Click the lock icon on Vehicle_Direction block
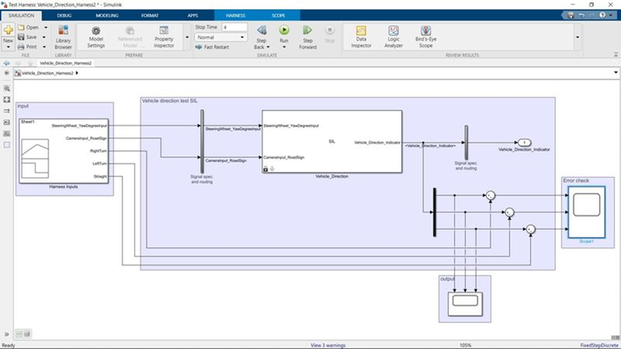Screen dimensions: 621x349 [265, 169]
